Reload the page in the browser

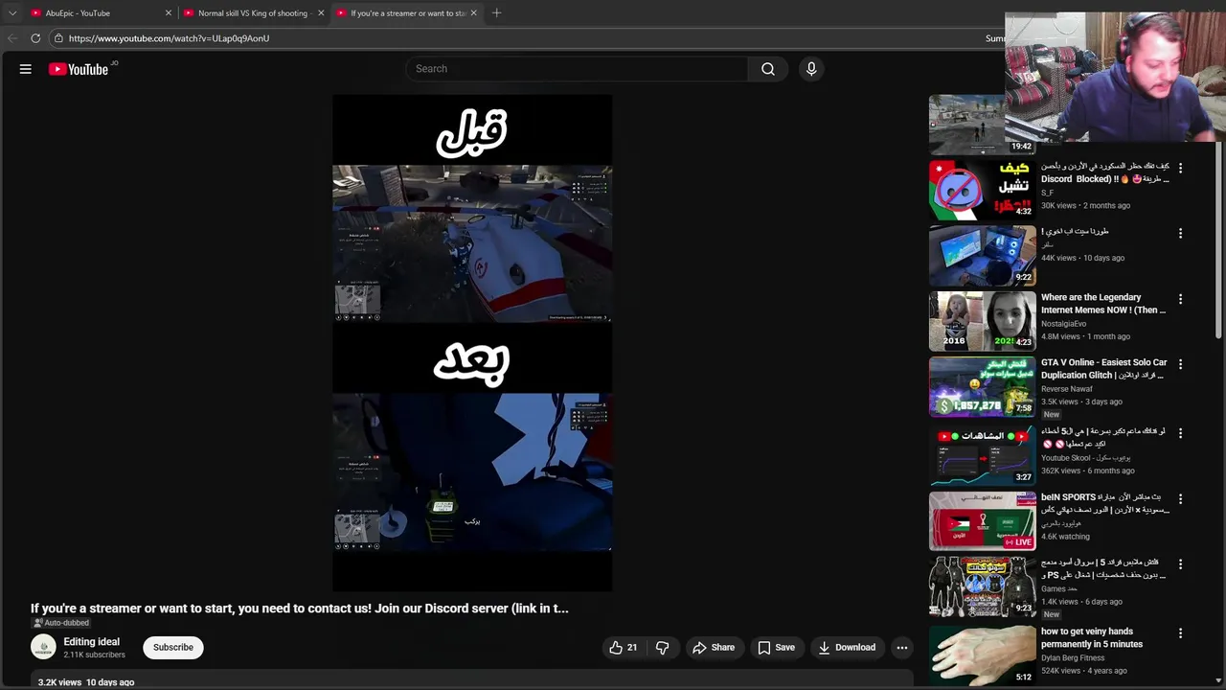pyautogui.click(x=35, y=38)
